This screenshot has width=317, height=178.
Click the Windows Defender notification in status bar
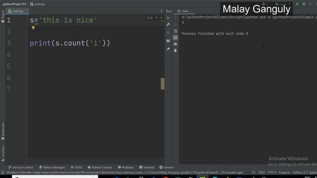coord(125,173)
